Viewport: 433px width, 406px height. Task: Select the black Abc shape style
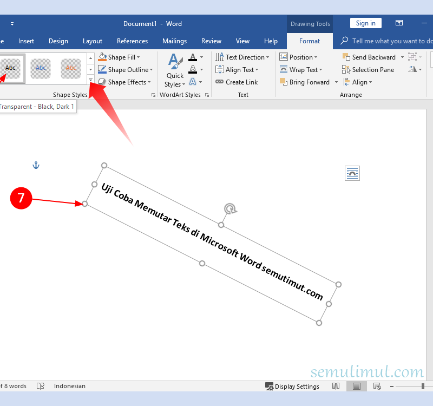click(x=10, y=68)
